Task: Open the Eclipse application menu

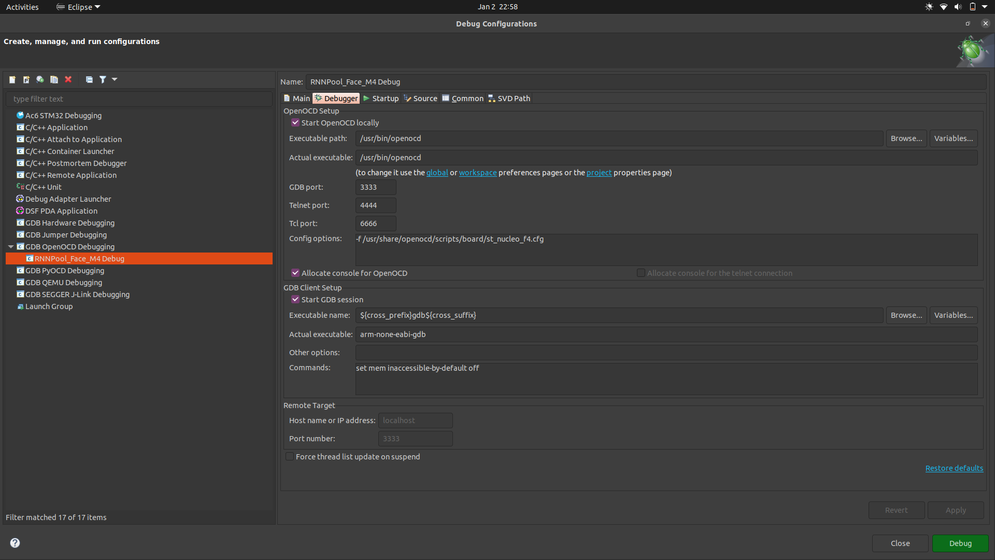Action: click(x=79, y=7)
